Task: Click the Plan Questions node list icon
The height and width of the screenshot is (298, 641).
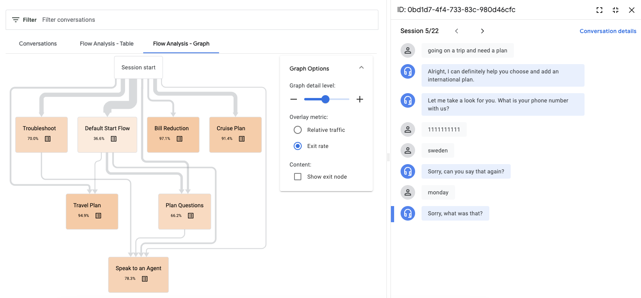Action: 191,216
